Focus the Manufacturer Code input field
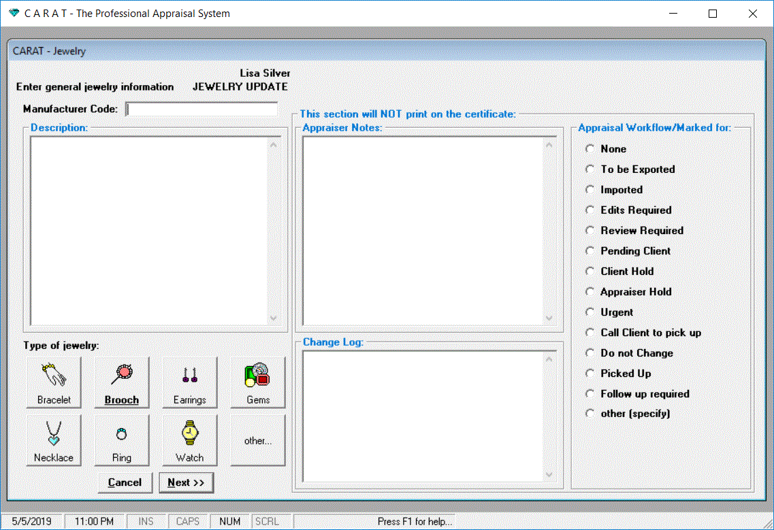Image resolution: width=774 pixels, height=530 pixels. (202, 110)
